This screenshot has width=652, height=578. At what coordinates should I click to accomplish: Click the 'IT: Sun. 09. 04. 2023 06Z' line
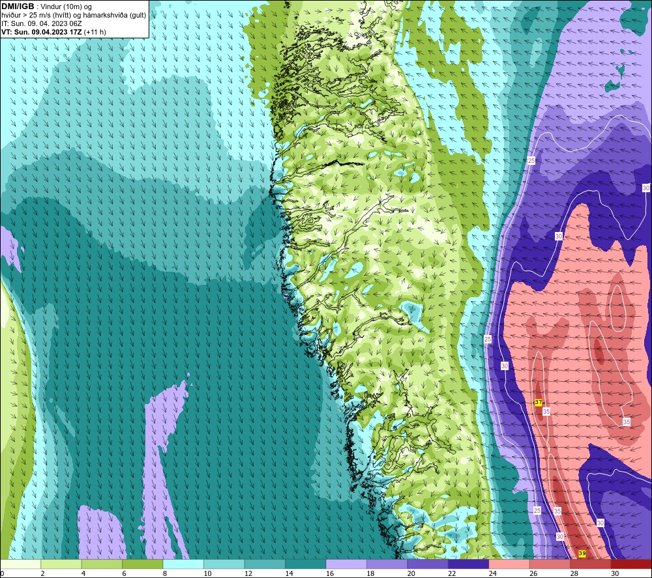click(42, 23)
